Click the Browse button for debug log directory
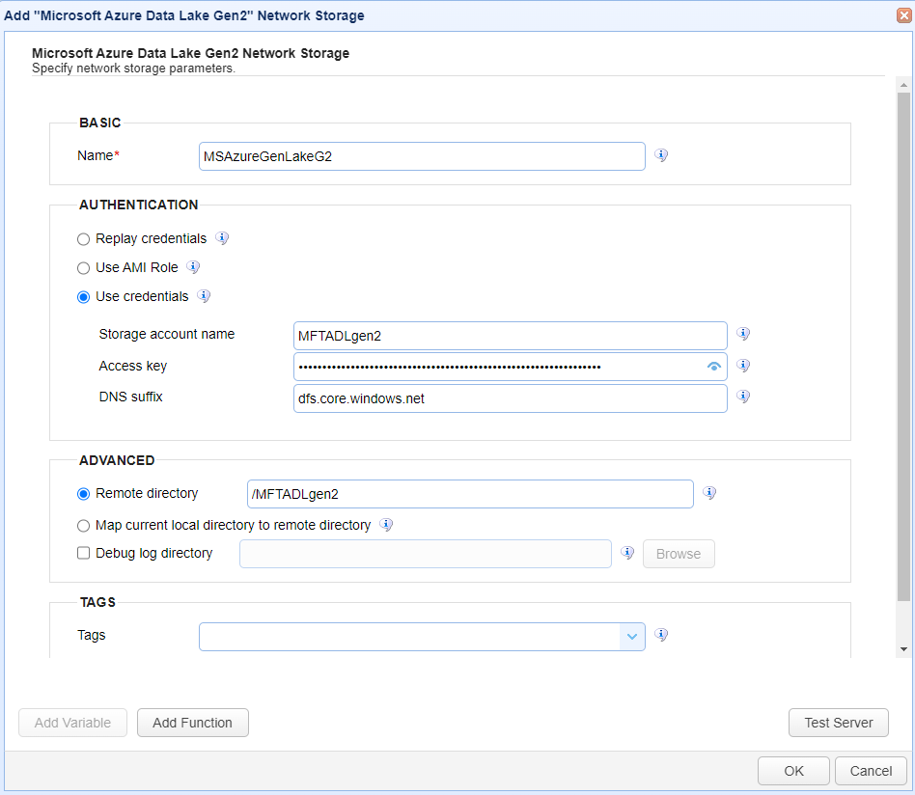 [679, 554]
